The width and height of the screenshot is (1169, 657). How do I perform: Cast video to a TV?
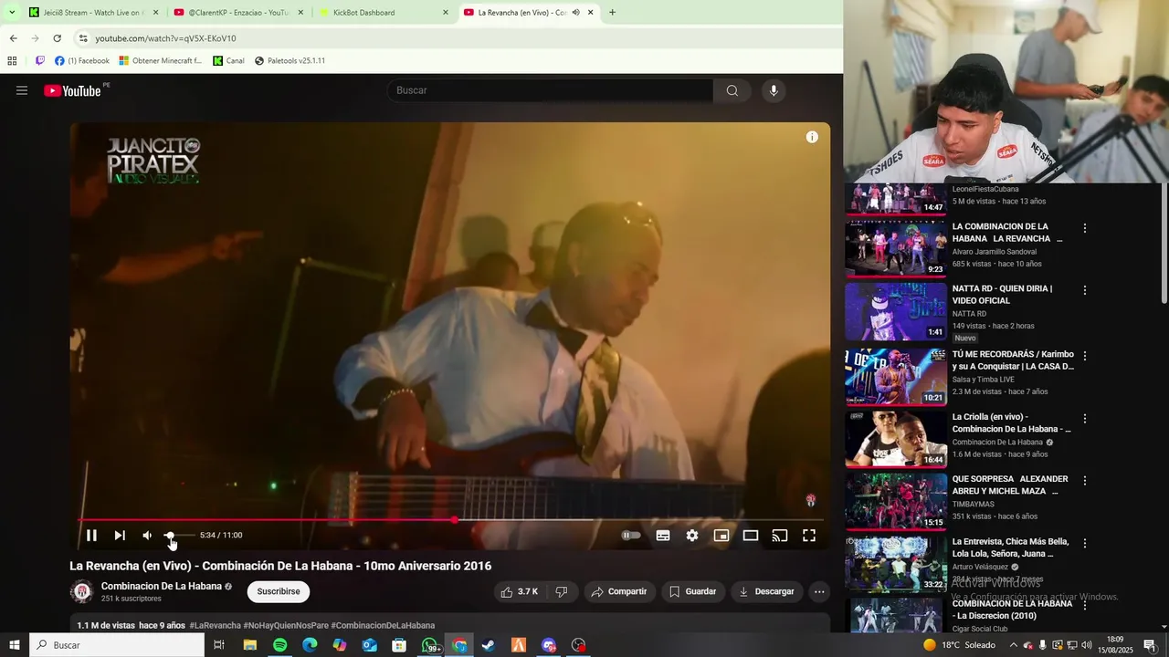[x=780, y=536]
